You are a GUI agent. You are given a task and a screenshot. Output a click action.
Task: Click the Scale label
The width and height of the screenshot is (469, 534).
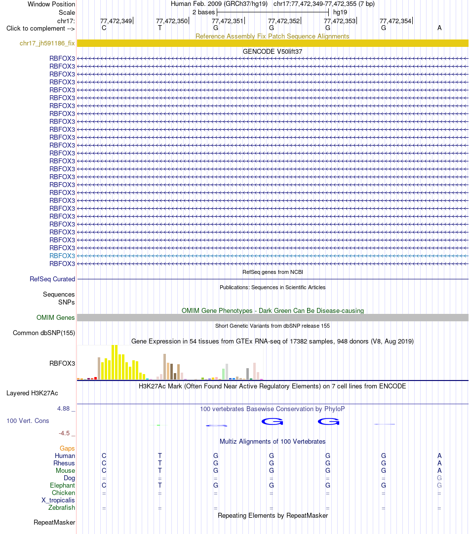pos(67,13)
